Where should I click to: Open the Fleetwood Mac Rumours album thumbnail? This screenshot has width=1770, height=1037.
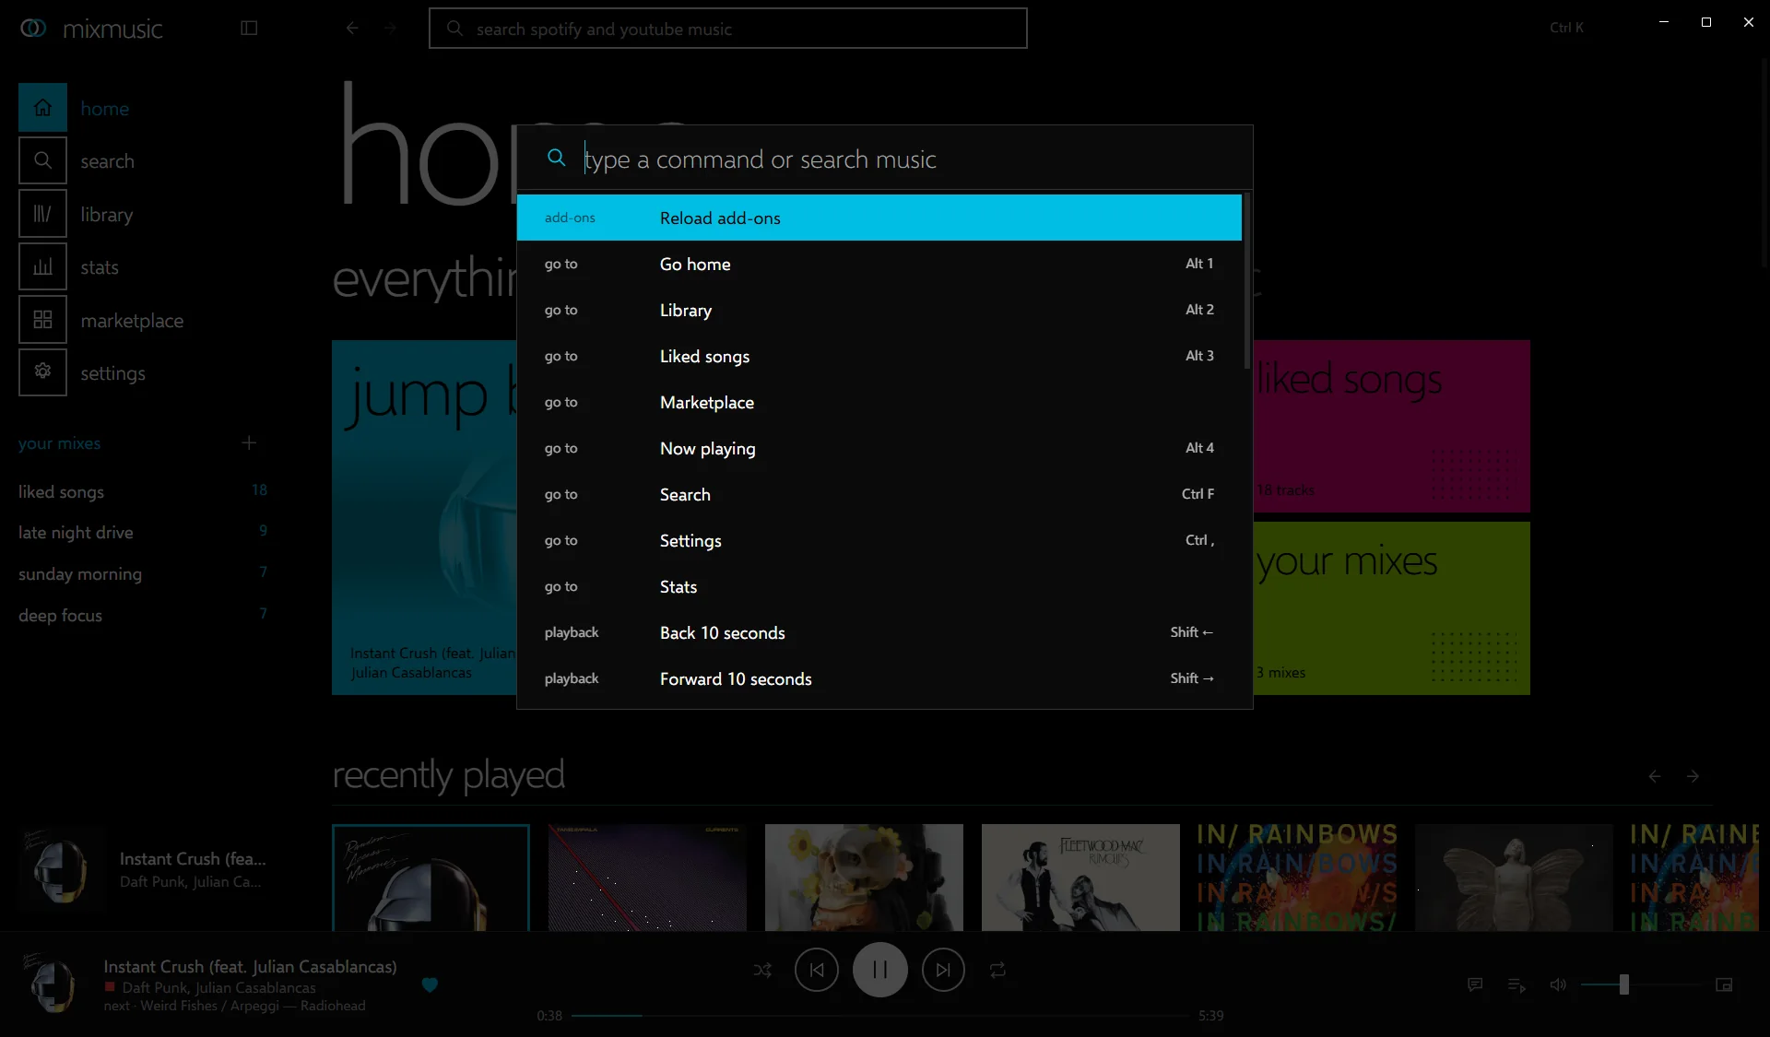(1080, 878)
